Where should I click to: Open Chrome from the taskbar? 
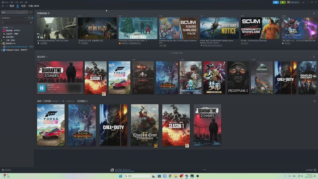[170, 176]
